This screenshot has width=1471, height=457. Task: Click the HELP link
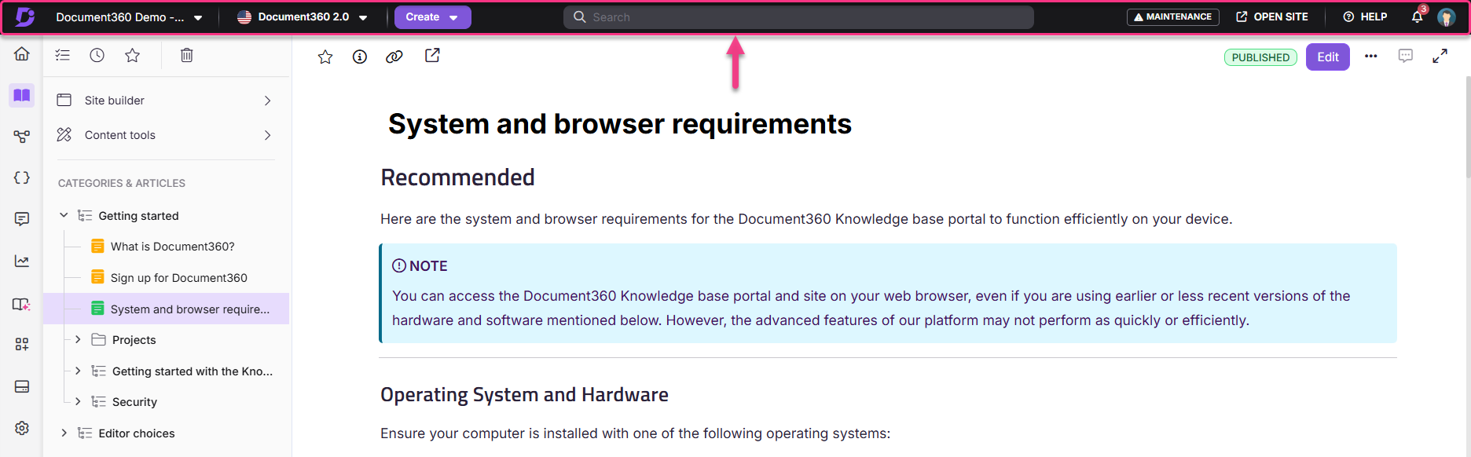(x=1365, y=17)
